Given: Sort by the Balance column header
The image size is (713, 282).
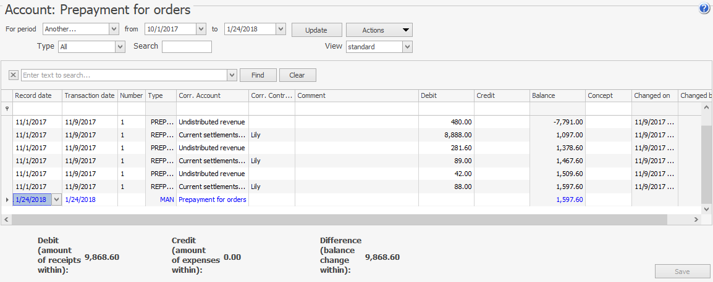Looking at the screenshot, I should pos(557,95).
